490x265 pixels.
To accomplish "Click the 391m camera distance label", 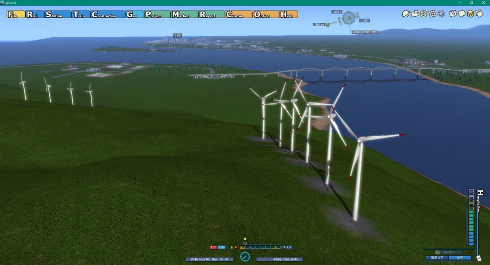I will tap(319, 25).
